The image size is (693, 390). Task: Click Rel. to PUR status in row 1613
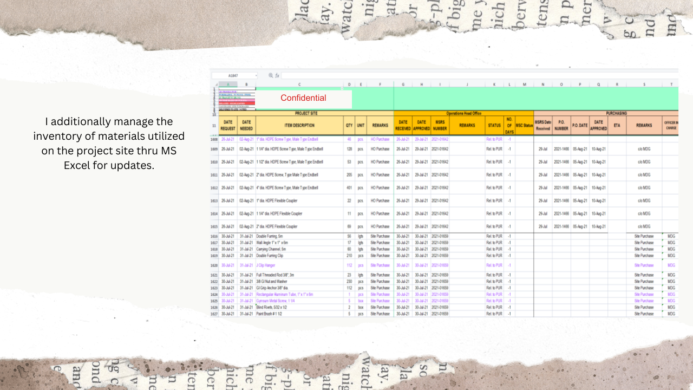click(494, 201)
